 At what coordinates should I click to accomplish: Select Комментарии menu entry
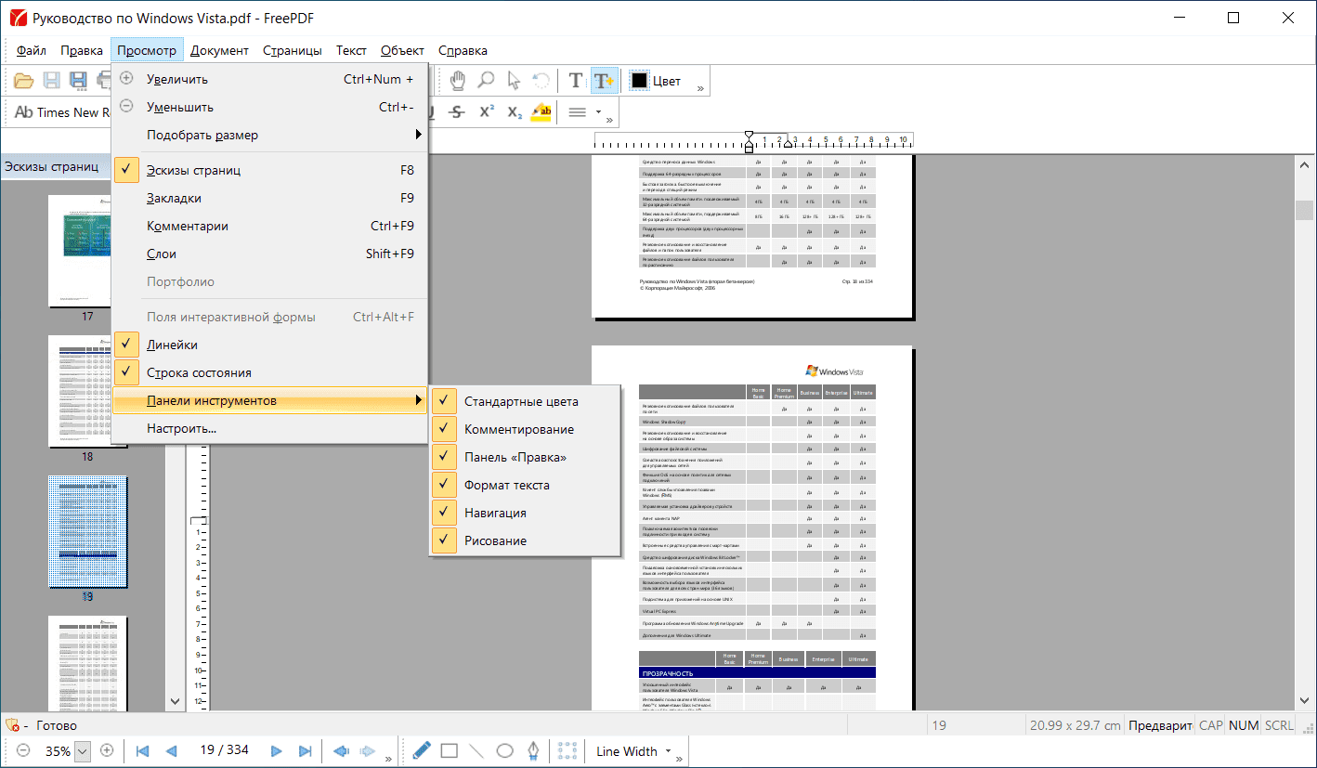(x=269, y=226)
